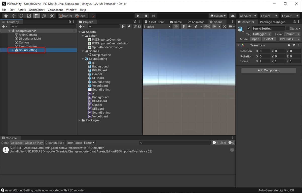Image resolution: width=302 pixels, height=193 pixels.
Task: Toggle grid snapping icon in the toolbar
Action: pos(92,16)
